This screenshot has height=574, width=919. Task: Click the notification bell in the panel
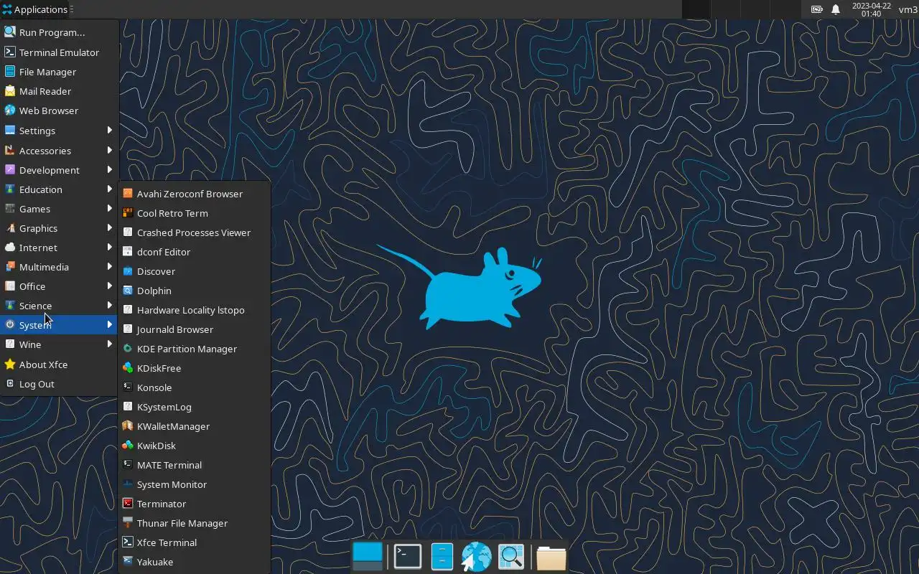[836, 9]
